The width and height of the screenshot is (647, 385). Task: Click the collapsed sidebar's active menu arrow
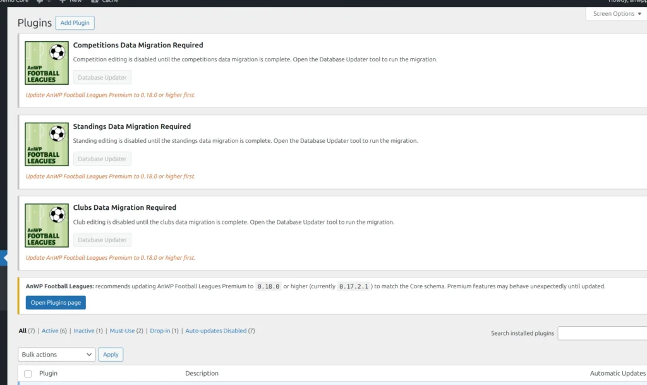coord(4,258)
